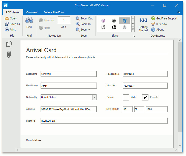Open the attachments paperclip panel
This screenshot has width=186, height=156.
coord(9,54)
